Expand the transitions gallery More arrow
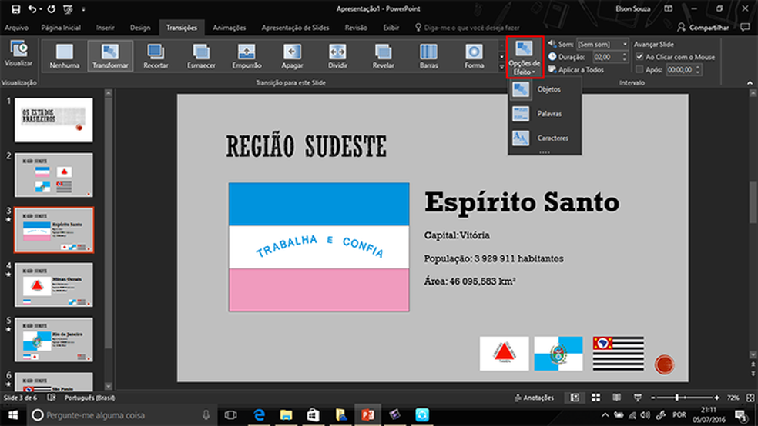The width and height of the screenshot is (758, 426). pos(501,68)
